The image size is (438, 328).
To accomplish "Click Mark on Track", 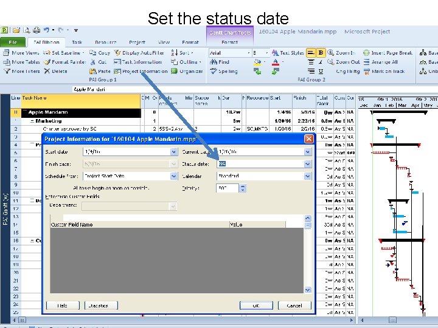I will [384, 71].
